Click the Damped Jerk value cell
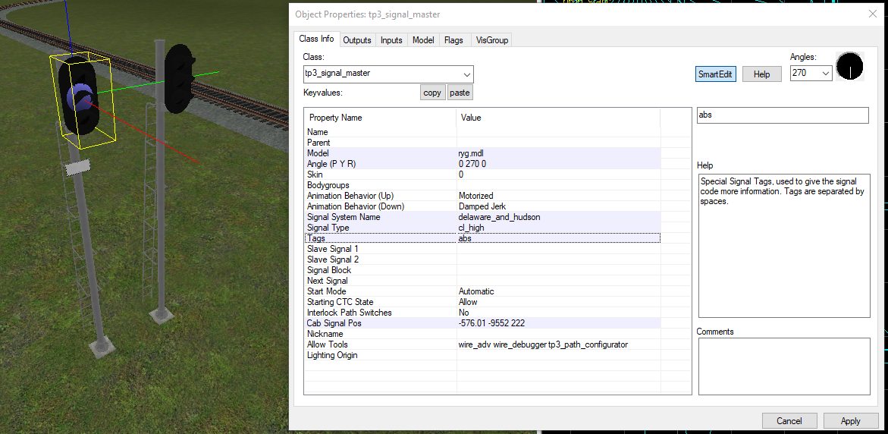The height and width of the screenshot is (434, 888). (x=558, y=206)
